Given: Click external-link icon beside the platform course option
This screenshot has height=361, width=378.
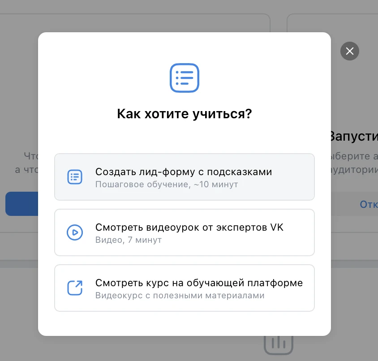Looking at the screenshot, I should (75, 288).
